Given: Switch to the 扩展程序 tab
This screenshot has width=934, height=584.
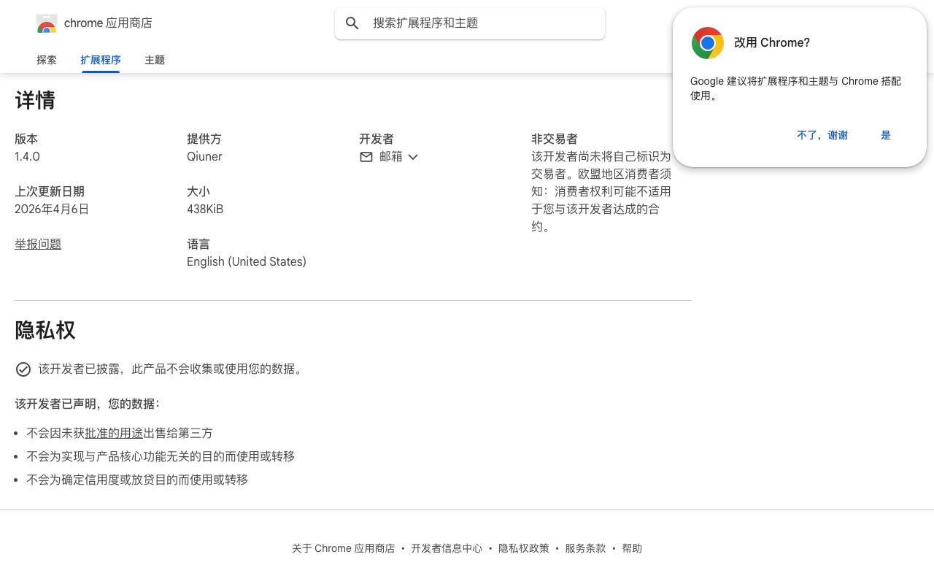Looking at the screenshot, I should click(101, 60).
